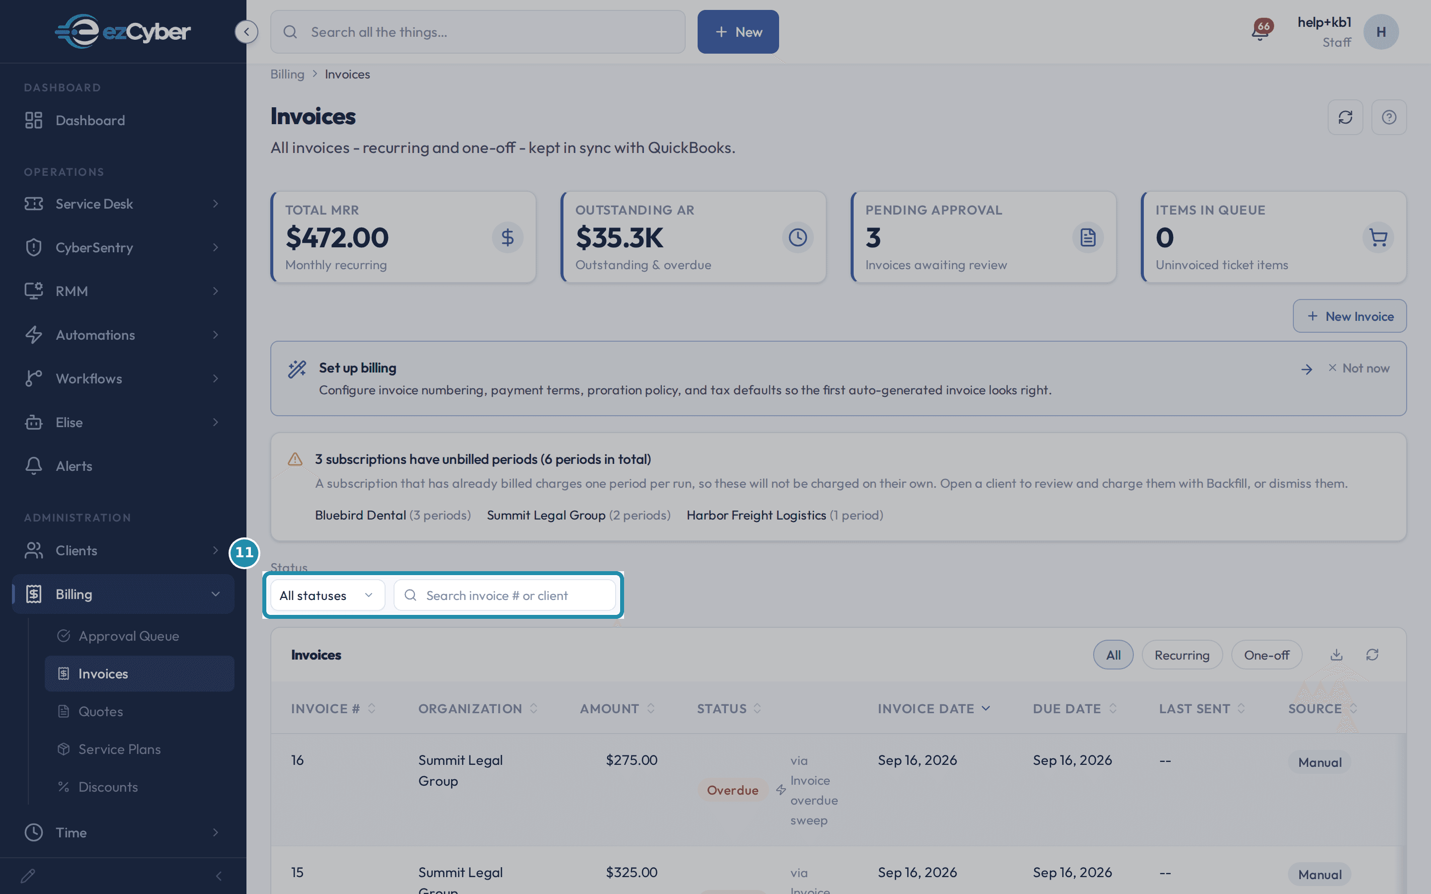This screenshot has width=1431, height=894.
Task: Click the $275.00 amount on invoice 16
Action: pyautogui.click(x=632, y=760)
